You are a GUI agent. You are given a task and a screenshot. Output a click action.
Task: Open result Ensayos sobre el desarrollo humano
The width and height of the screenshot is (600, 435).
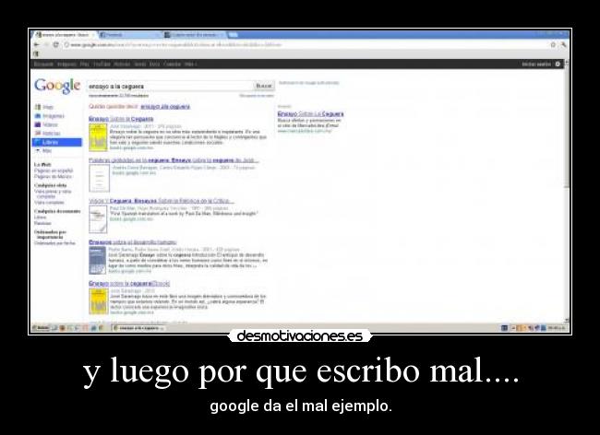coord(132,242)
